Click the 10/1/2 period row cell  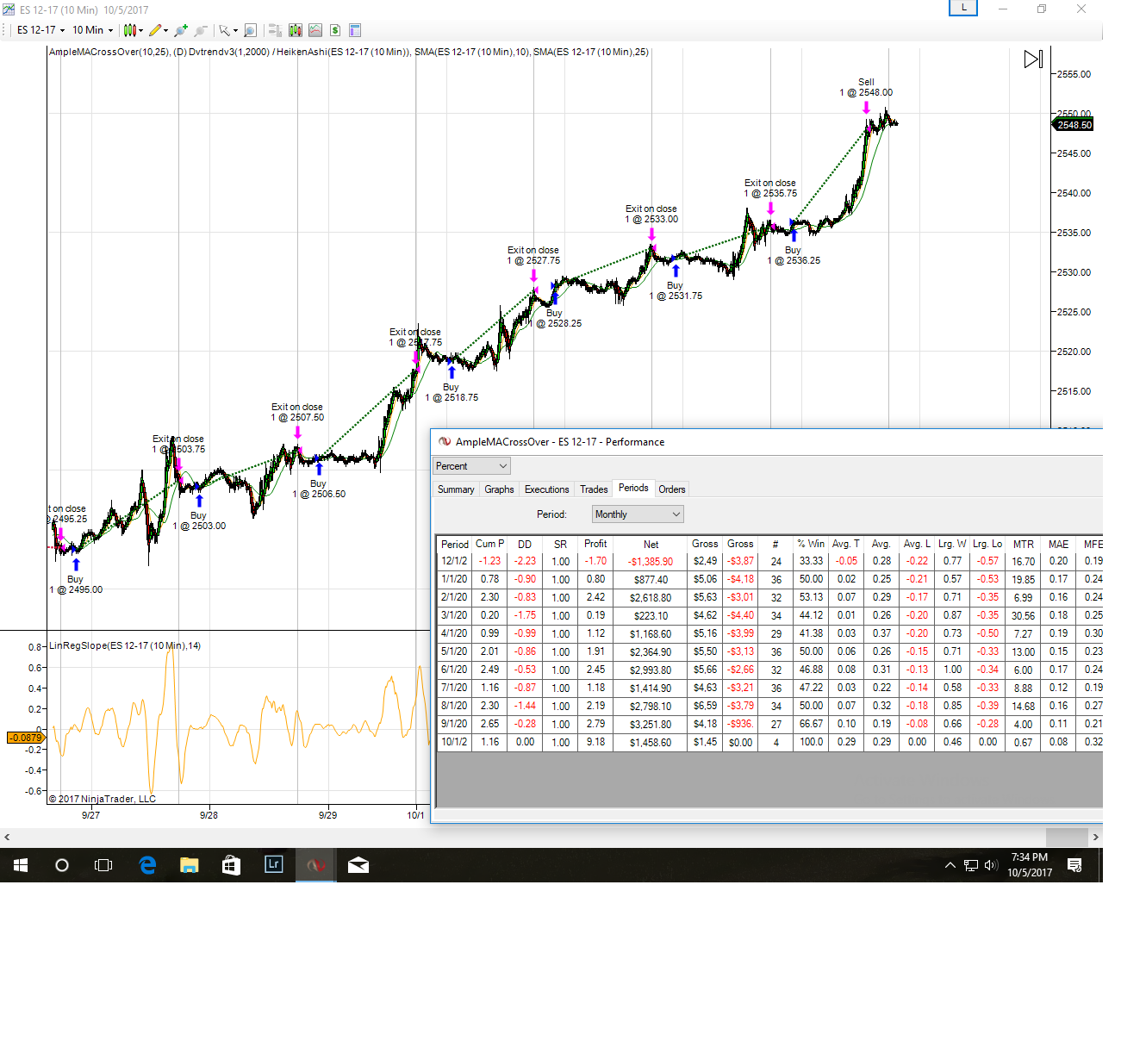tap(454, 742)
